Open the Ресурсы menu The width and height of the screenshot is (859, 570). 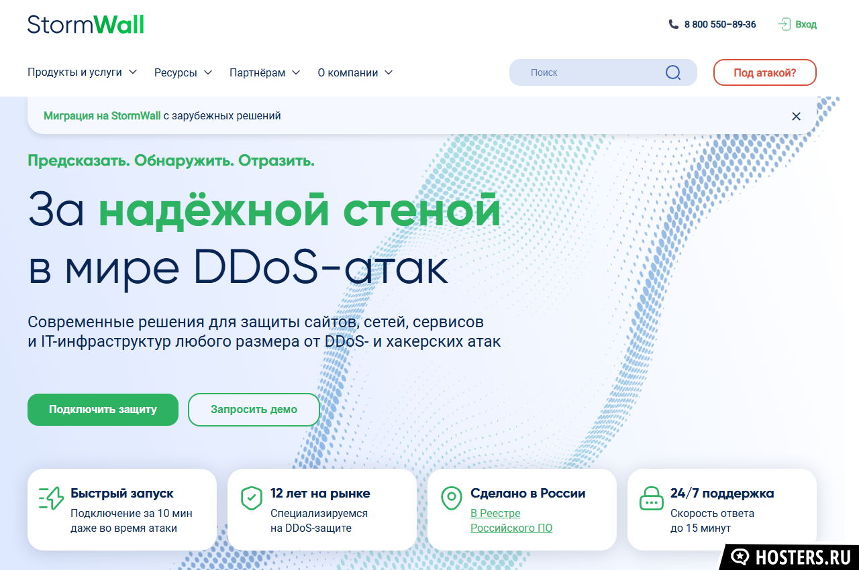183,72
